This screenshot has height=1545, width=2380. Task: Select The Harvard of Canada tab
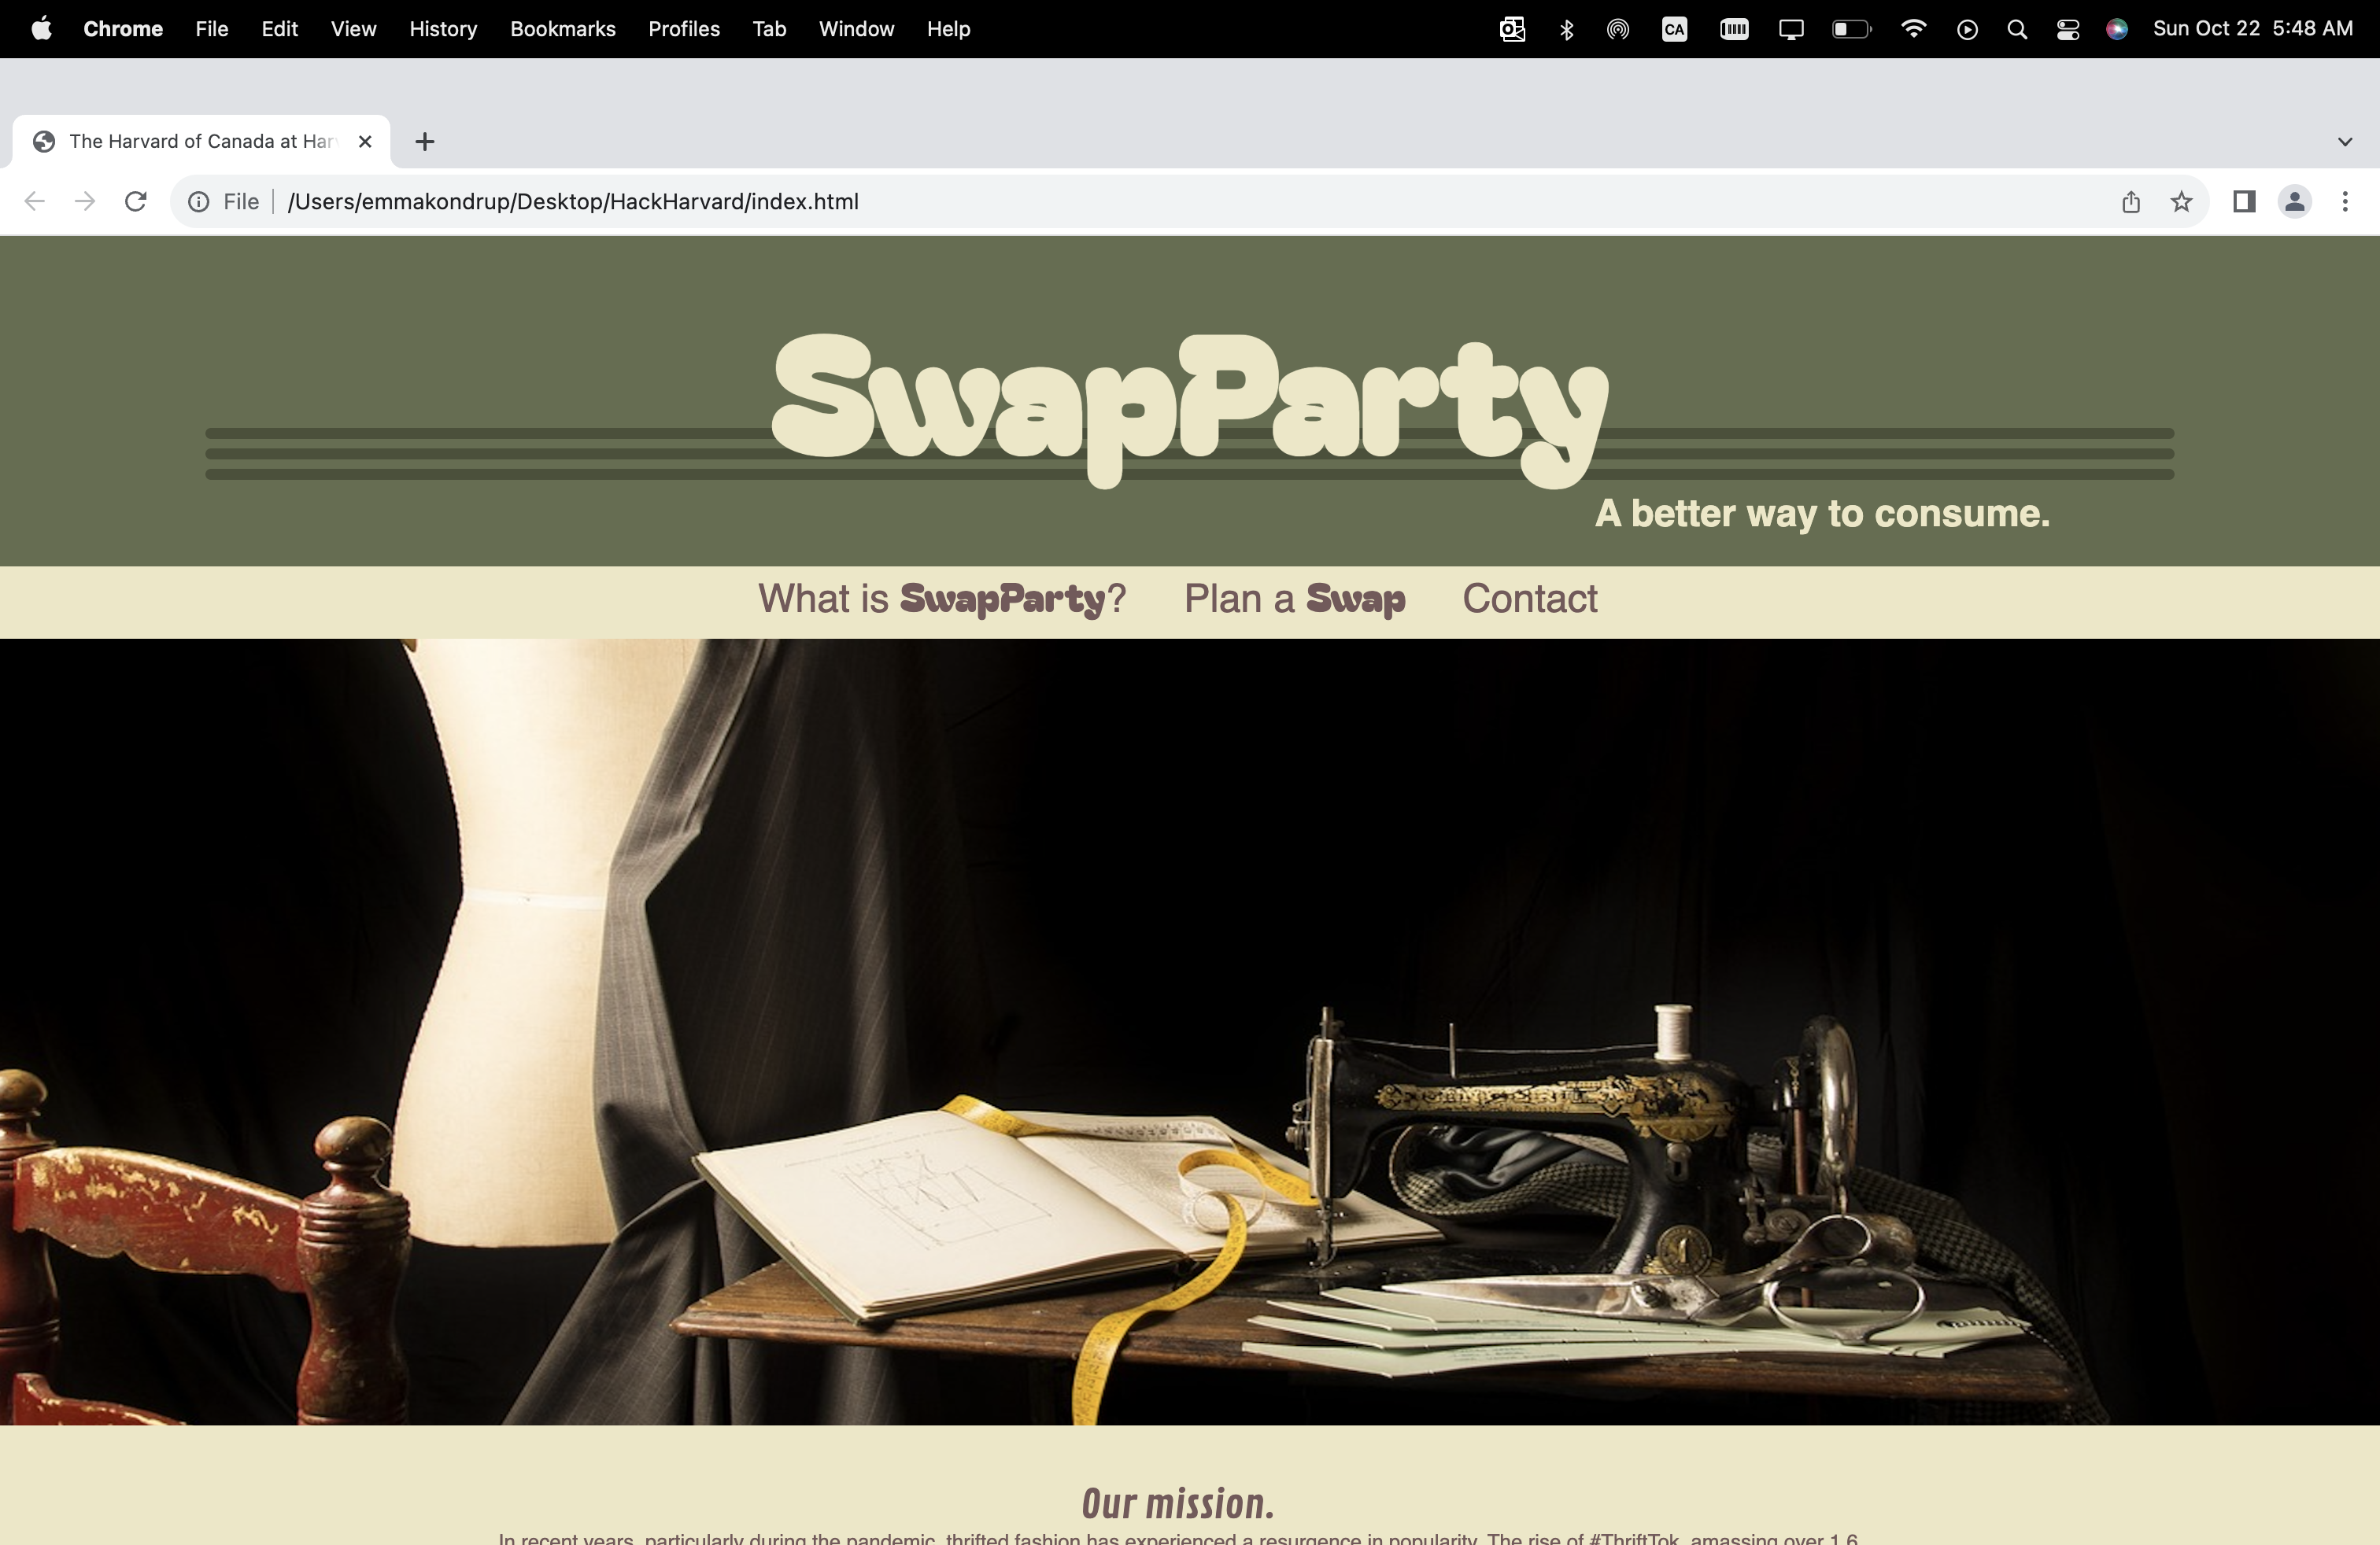tap(200, 142)
